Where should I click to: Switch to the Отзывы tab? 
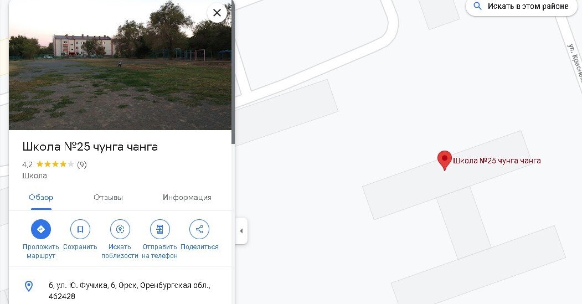point(108,198)
